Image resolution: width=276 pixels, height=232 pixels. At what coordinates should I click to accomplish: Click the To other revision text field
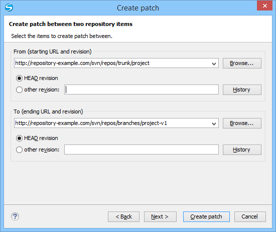pyautogui.click(x=142, y=149)
